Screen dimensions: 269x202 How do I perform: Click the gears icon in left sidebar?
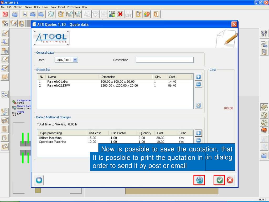coord(5,51)
